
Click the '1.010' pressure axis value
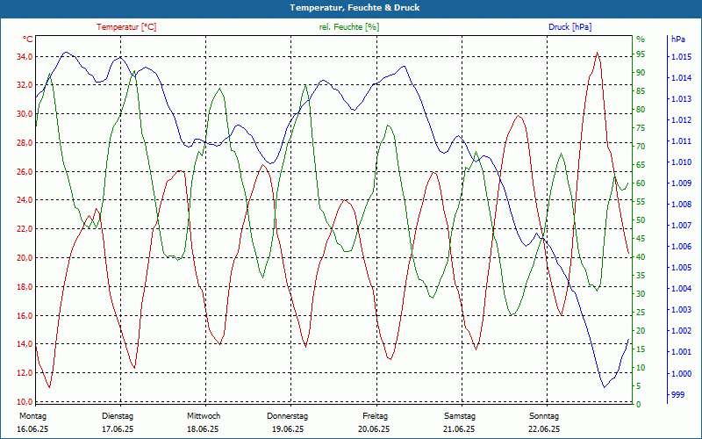pos(681,162)
